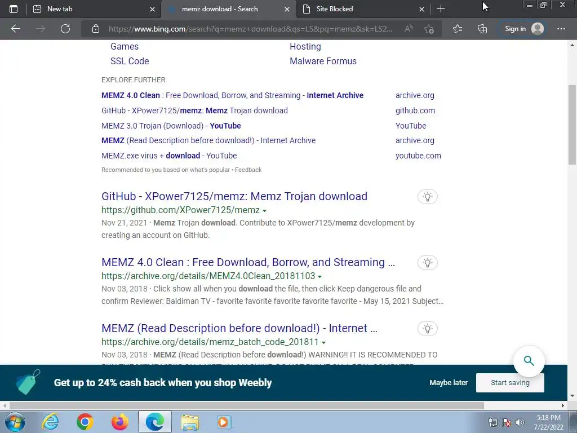577x433 pixels.
Task: Click the address bar URL field
Action: (250, 29)
